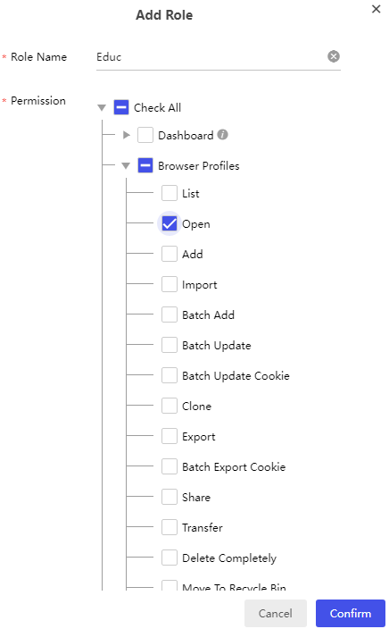The height and width of the screenshot is (629, 389).
Task: Click the Cancel button
Action: (x=275, y=613)
